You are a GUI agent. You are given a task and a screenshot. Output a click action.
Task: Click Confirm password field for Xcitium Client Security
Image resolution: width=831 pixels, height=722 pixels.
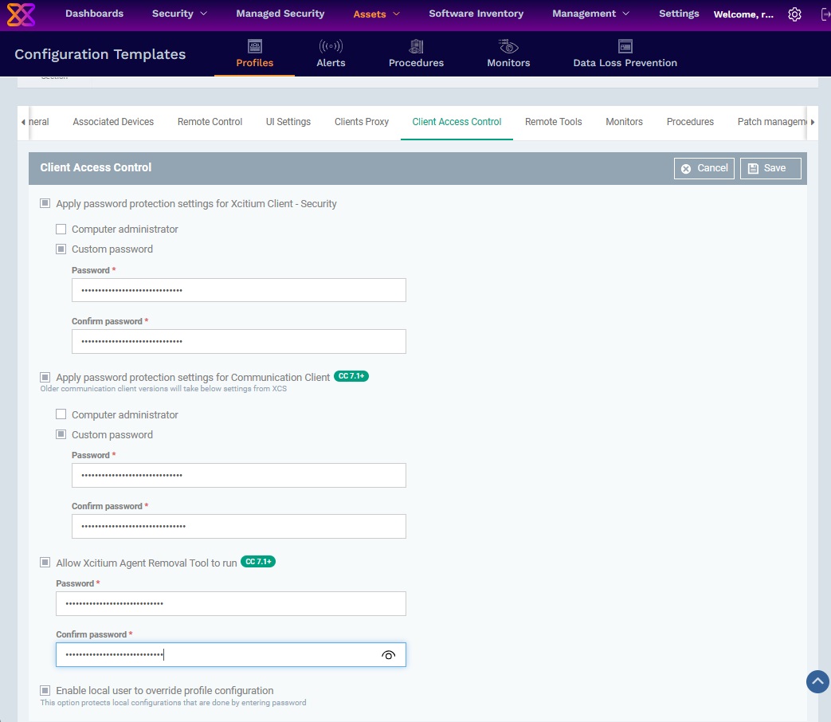click(x=239, y=341)
